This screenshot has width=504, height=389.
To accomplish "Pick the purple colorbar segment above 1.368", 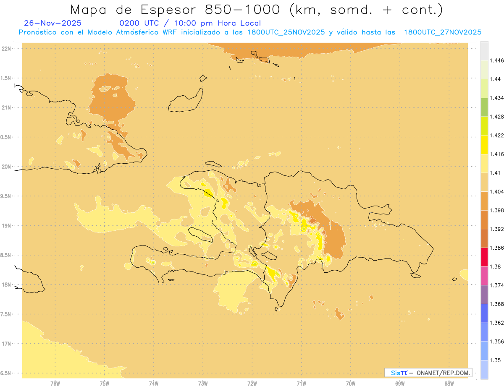I will (484, 295).
